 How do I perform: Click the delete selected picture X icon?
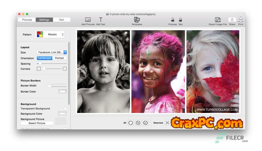(x=167, y=123)
